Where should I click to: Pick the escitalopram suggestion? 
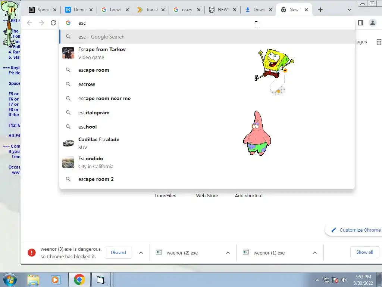coord(207,112)
